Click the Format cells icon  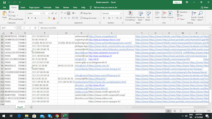click(x=170, y=13)
